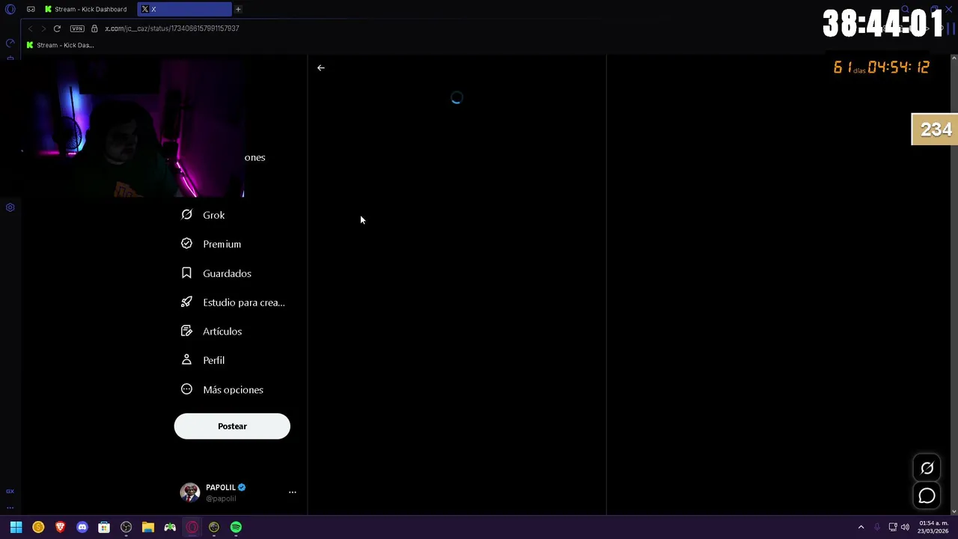Open Estudio para creadores rocket item
Viewport: 958px width, 539px height.
tap(233, 302)
